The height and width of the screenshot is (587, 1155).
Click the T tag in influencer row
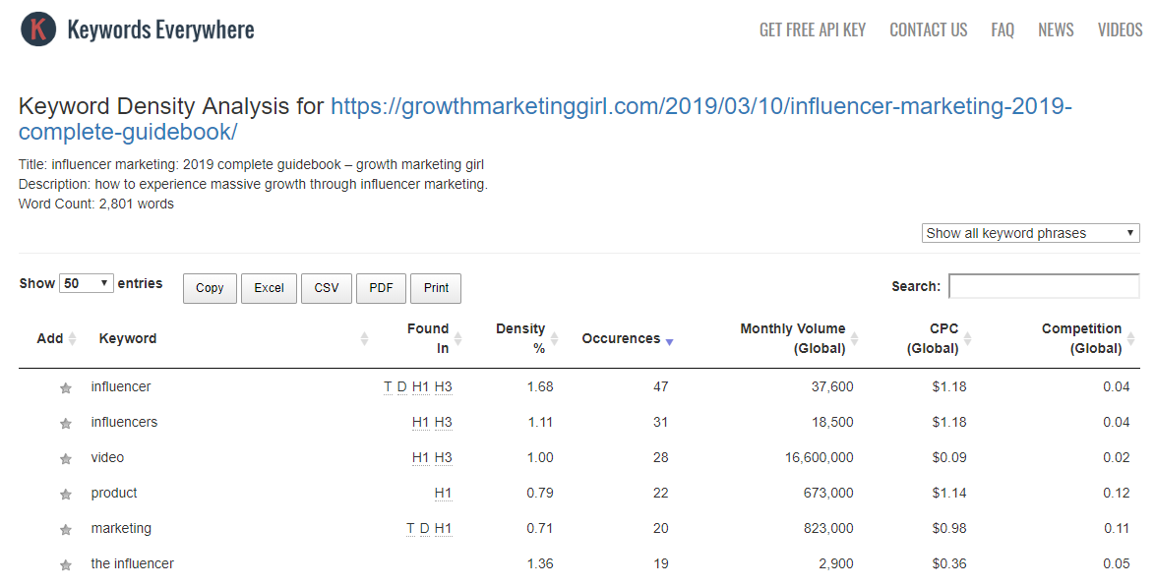click(x=389, y=387)
